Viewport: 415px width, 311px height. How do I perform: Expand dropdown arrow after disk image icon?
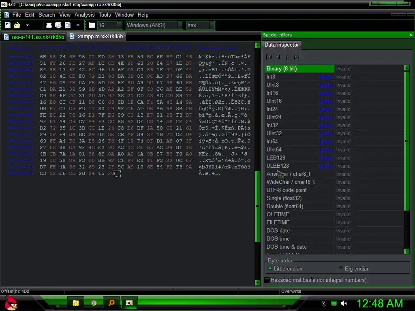click(78, 25)
